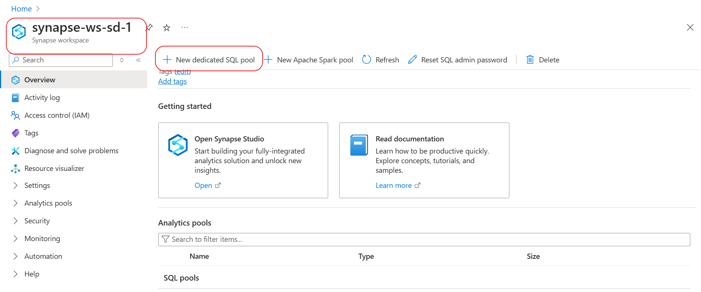Click the Search to filter items field
Image resolution: width=701 pixels, height=292 pixels.
(424, 240)
